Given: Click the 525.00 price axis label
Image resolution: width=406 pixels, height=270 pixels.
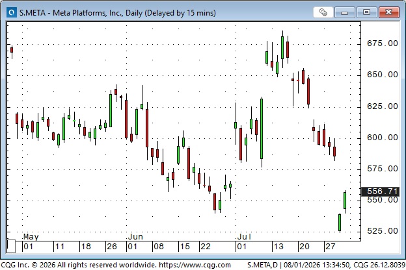Looking at the screenshot, I should (x=383, y=230).
